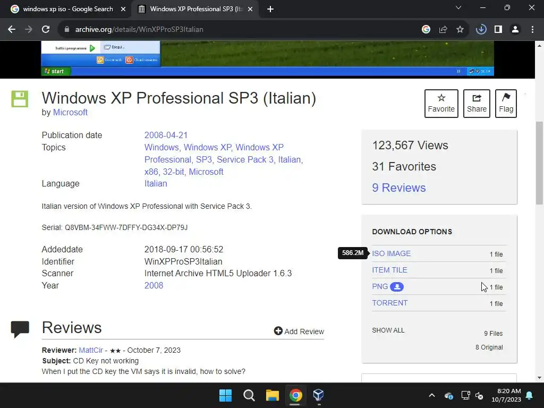This screenshot has width=544, height=408.
Task: Click the 123,567 Views text
Action: 410,146
